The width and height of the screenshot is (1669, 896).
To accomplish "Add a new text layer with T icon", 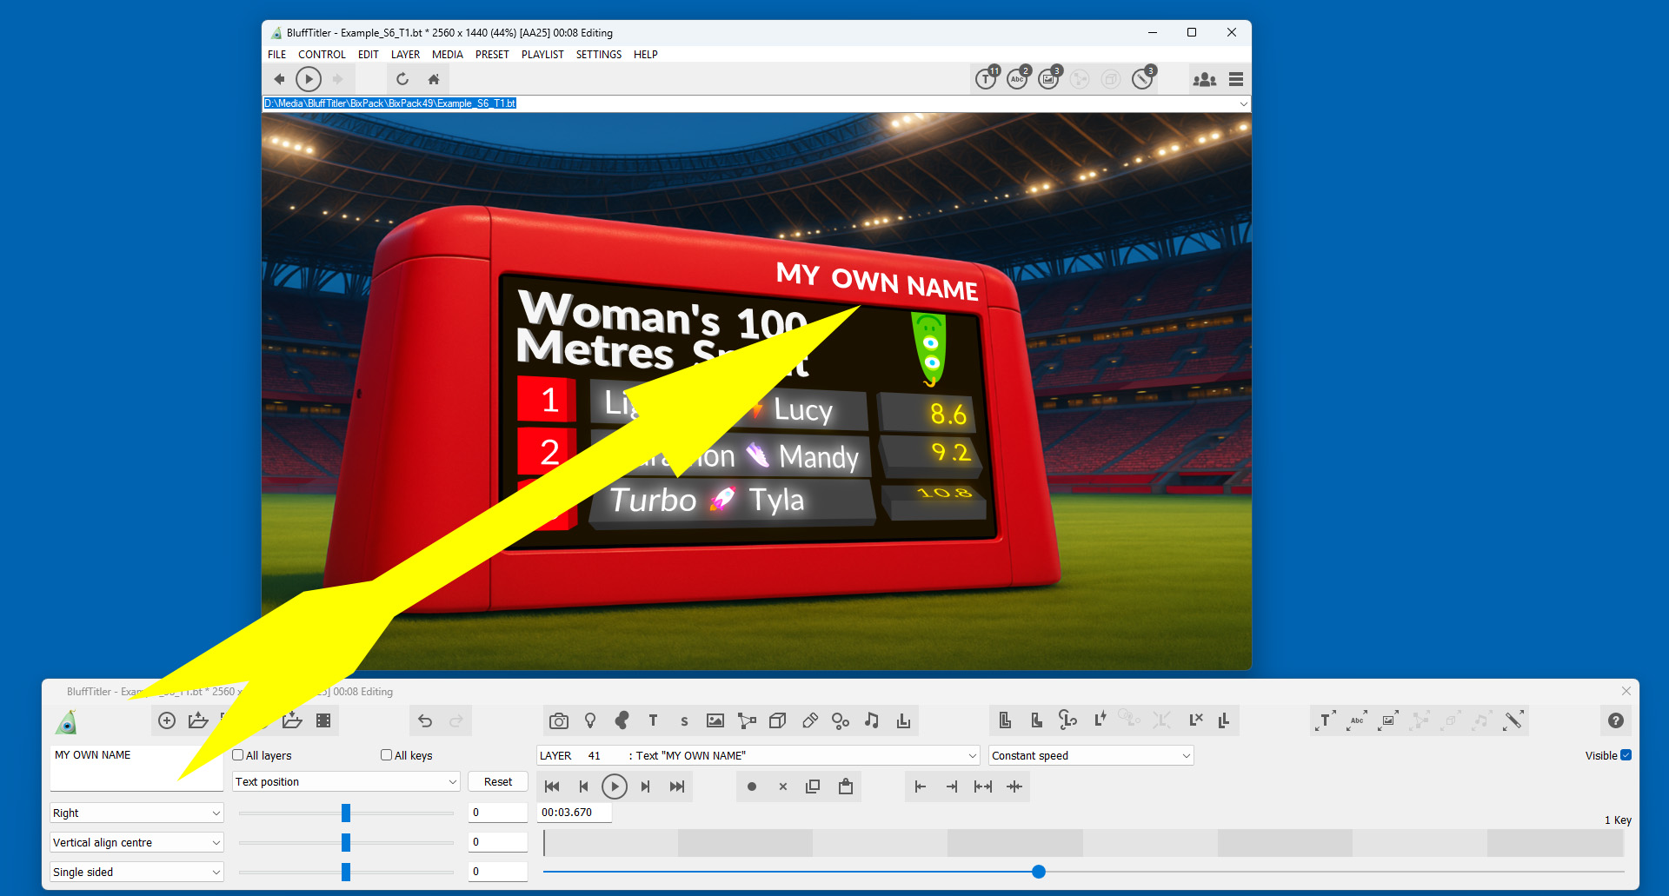I will pyautogui.click(x=653, y=720).
